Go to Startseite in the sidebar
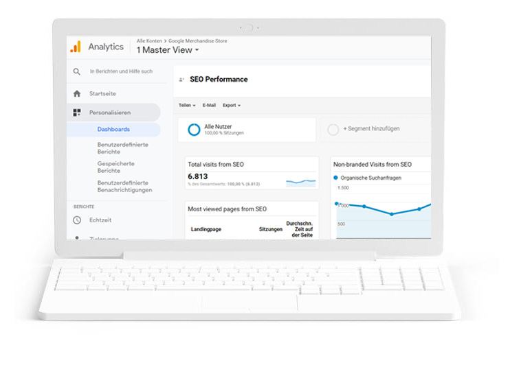 point(102,94)
